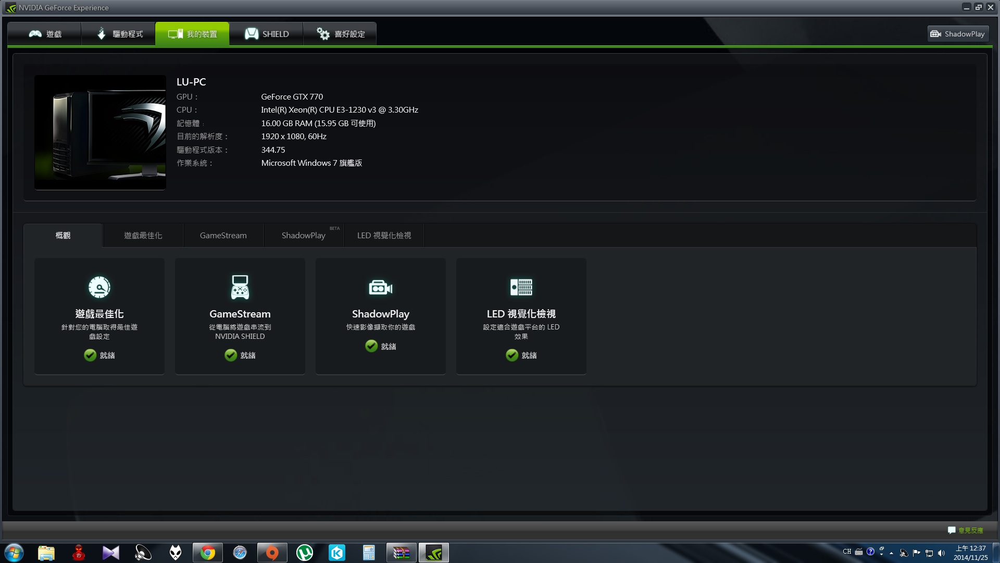Click the driver version 344.75 text
Image resolution: width=1000 pixels, height=563 pixels.
[x=273, y=150]
